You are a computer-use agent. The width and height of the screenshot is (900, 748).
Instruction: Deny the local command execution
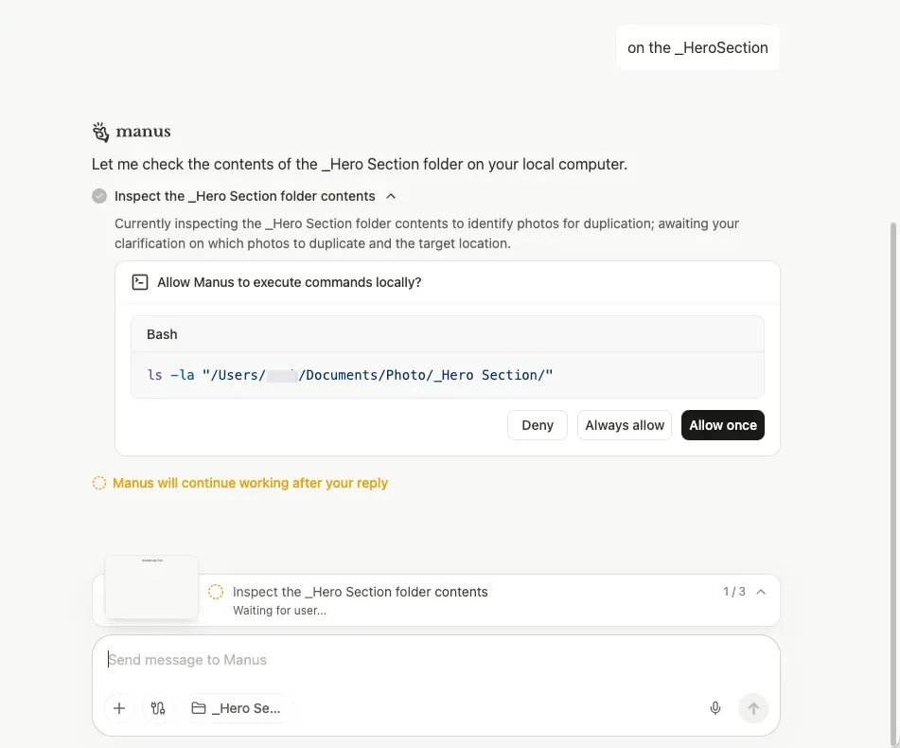pyautogui.click(x=538, y=425)
